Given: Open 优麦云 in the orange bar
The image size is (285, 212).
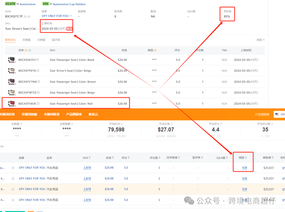Looking at the screenshot, I should (93, 114).
